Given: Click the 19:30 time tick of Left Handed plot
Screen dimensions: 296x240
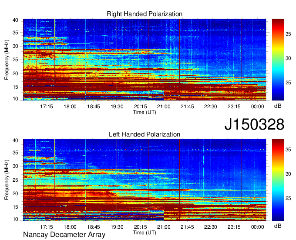Looking at the screenshot, I should [x=117, y=227].
